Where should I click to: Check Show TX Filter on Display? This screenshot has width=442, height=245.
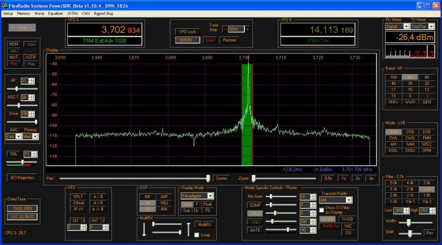(x=322, y=210)
